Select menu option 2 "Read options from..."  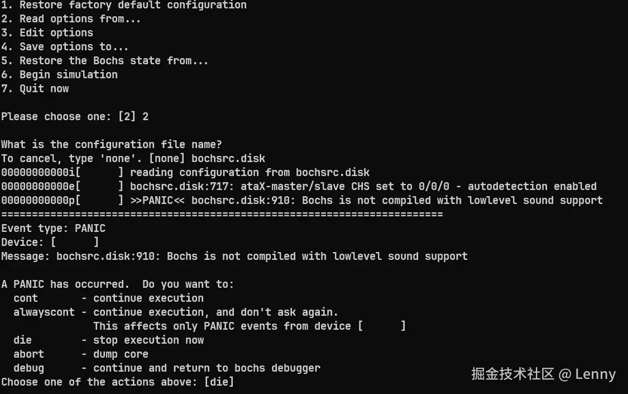[70, 19]
